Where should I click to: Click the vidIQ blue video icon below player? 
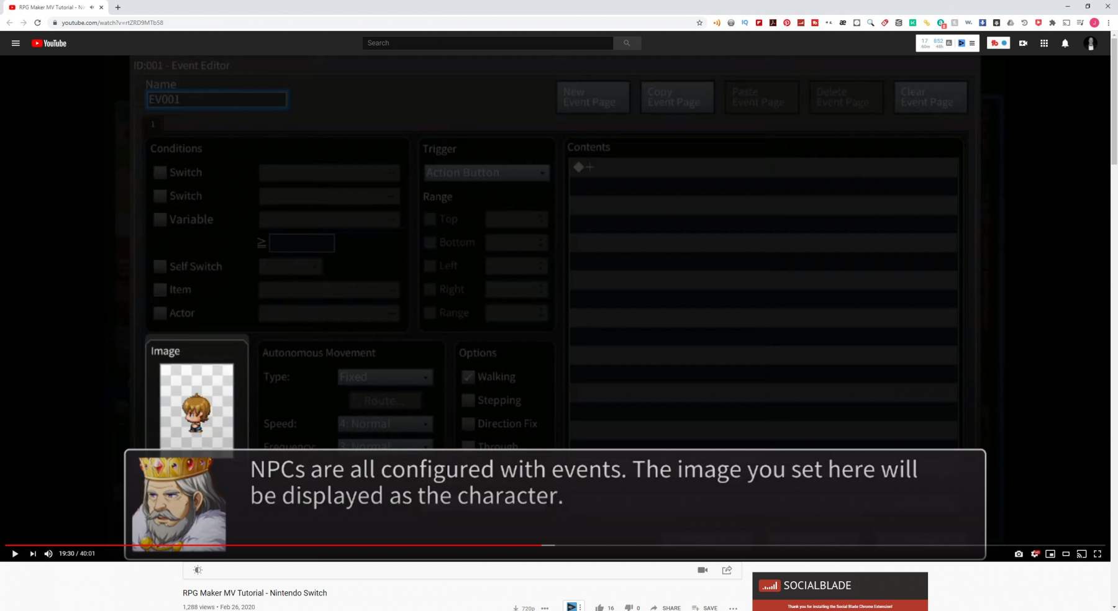(x=572, y=607)
